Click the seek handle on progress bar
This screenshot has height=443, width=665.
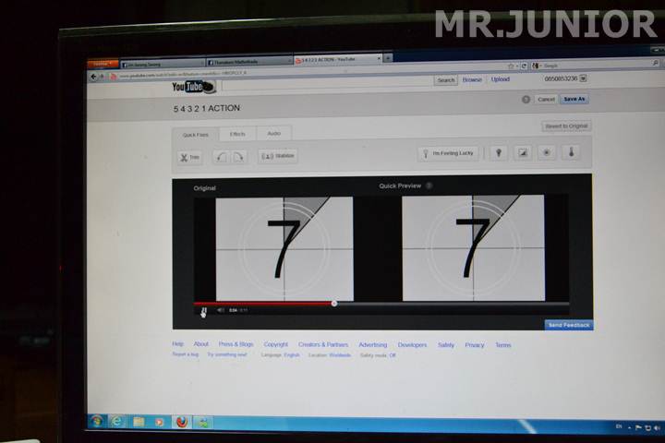pyautogui.click(x=334, y=304)
